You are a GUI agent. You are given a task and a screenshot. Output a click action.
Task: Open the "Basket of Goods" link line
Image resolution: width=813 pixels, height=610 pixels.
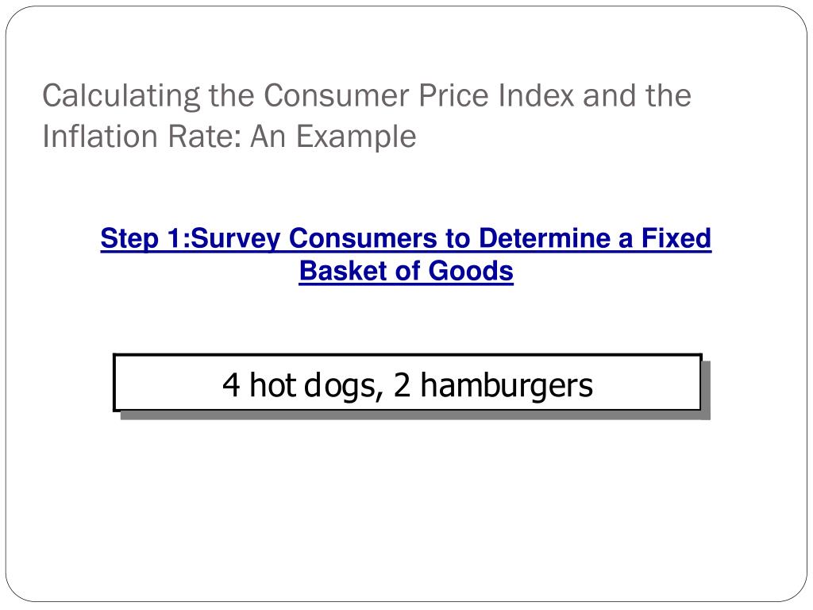(x=406, y=272)
